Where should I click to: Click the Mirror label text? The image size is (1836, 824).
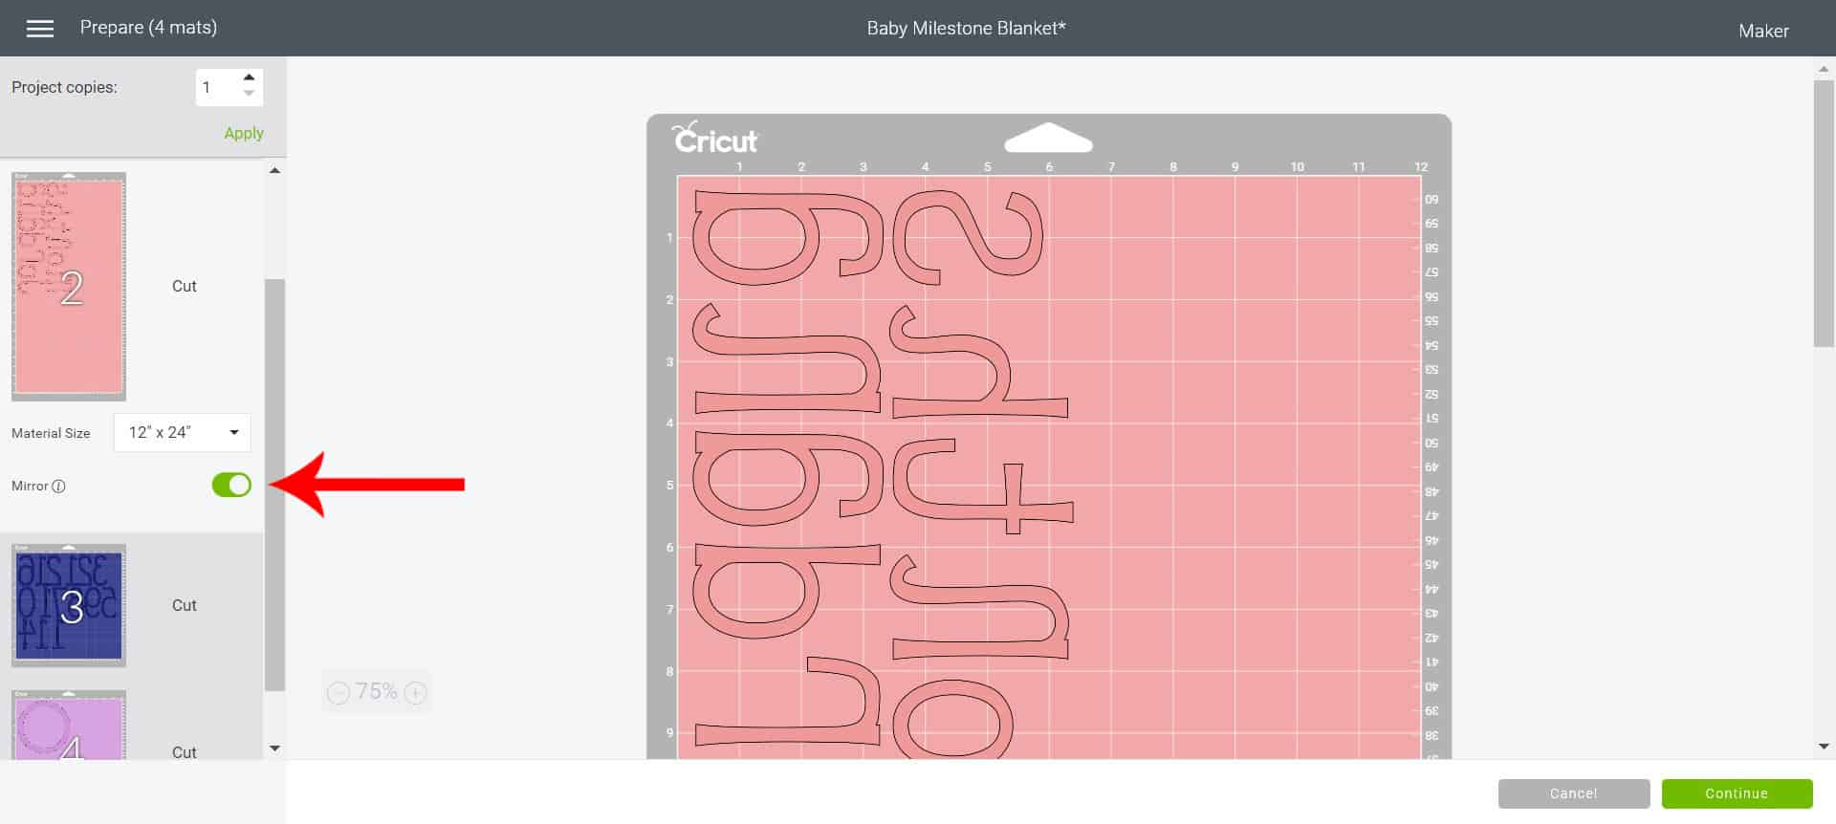coord(30,486)
